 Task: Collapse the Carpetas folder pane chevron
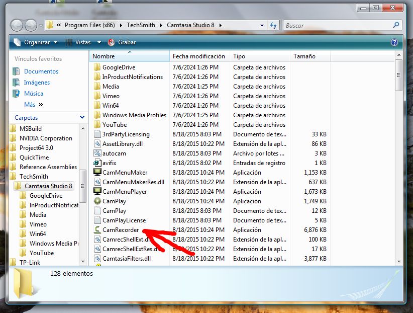click(x=82, y=117)
